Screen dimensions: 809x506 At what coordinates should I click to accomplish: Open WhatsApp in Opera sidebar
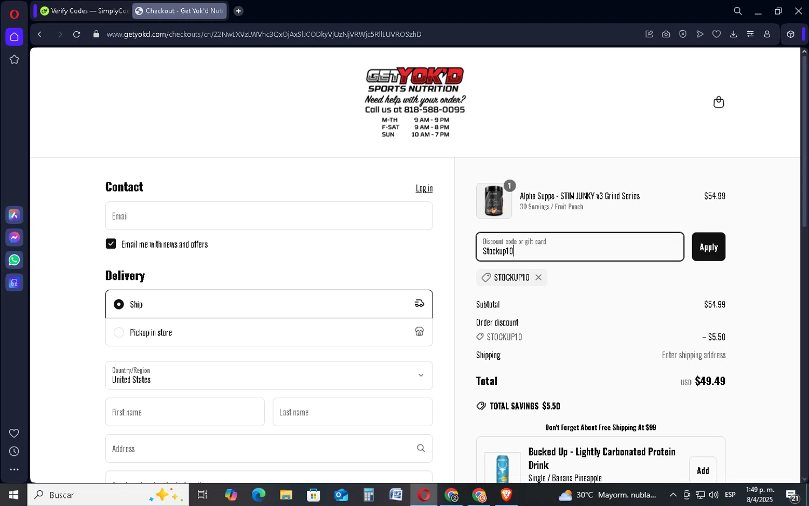(14, 260)
